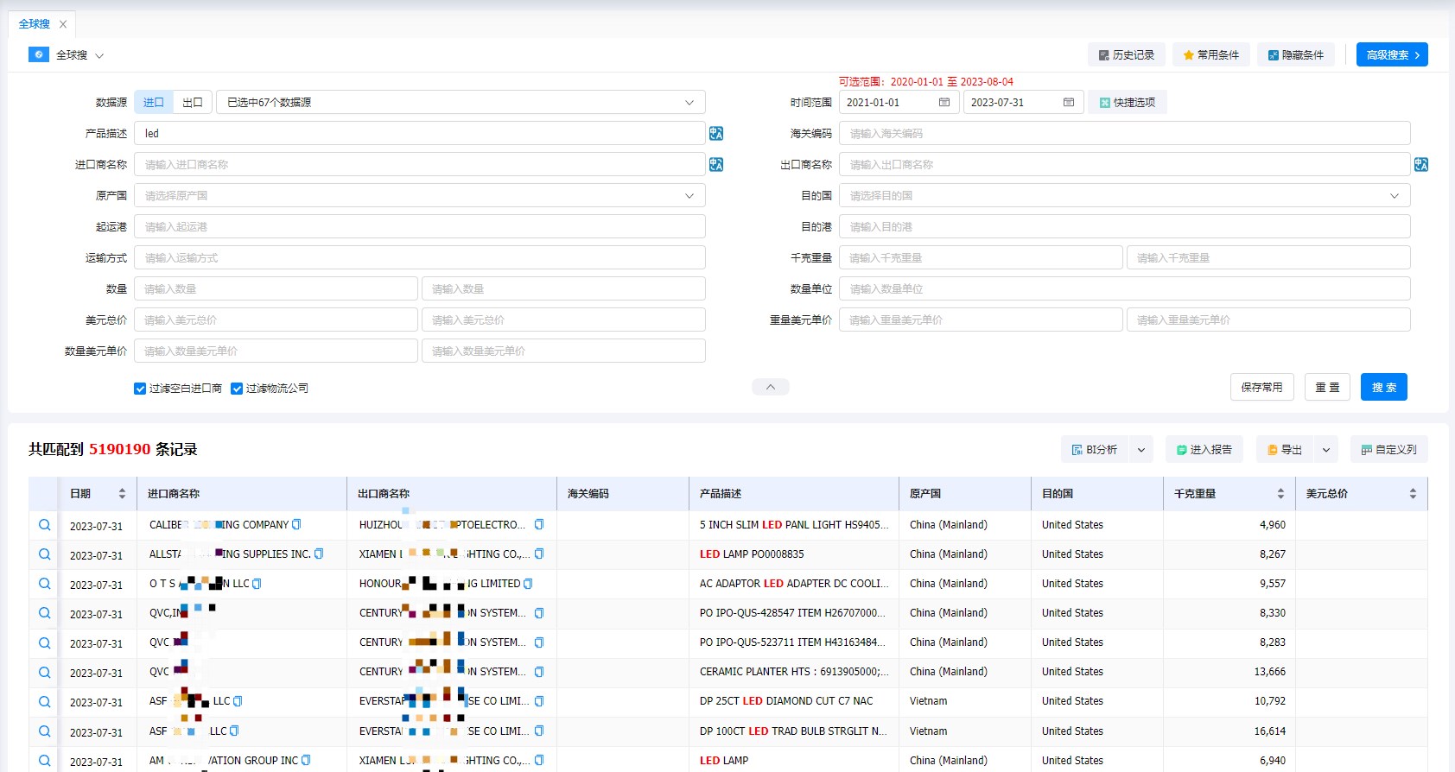Sort table by 美元总价 column arrows

(x=1413, y=494)
